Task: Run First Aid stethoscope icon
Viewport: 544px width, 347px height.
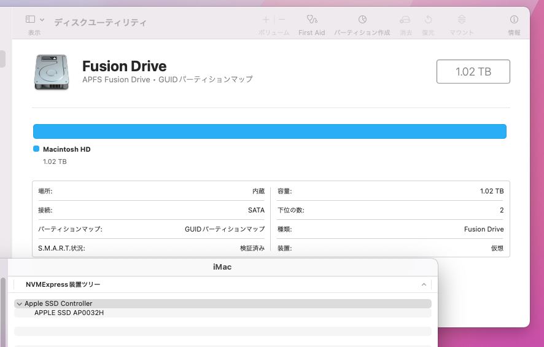Action: (311, 20)
